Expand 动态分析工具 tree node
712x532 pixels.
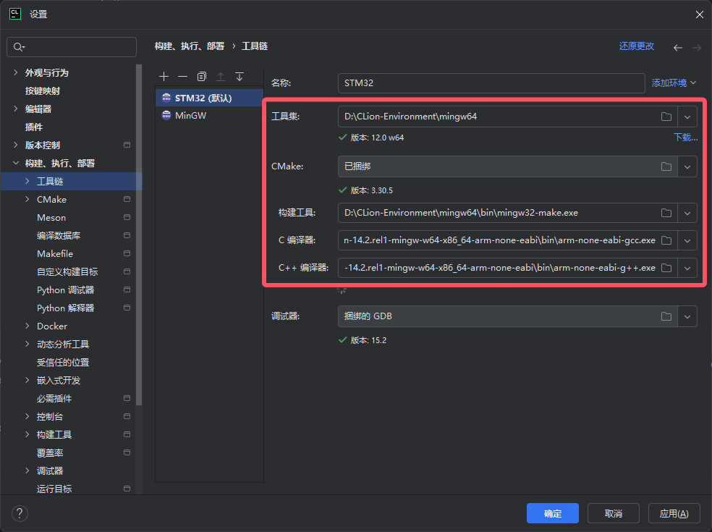point(27,344)
